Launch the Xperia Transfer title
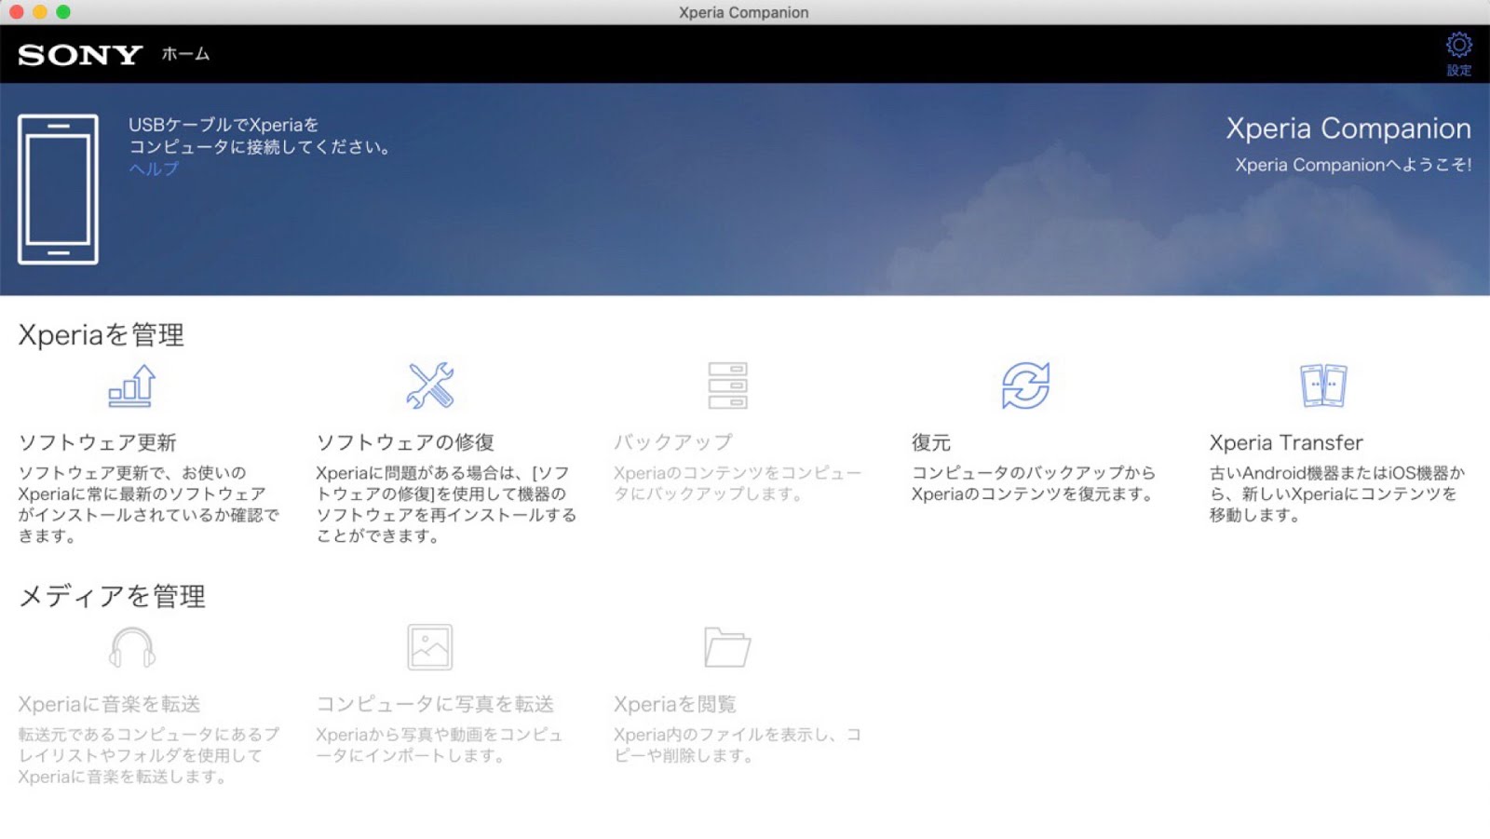This screenshot has height=839, width=1490. pos(1286,442)
